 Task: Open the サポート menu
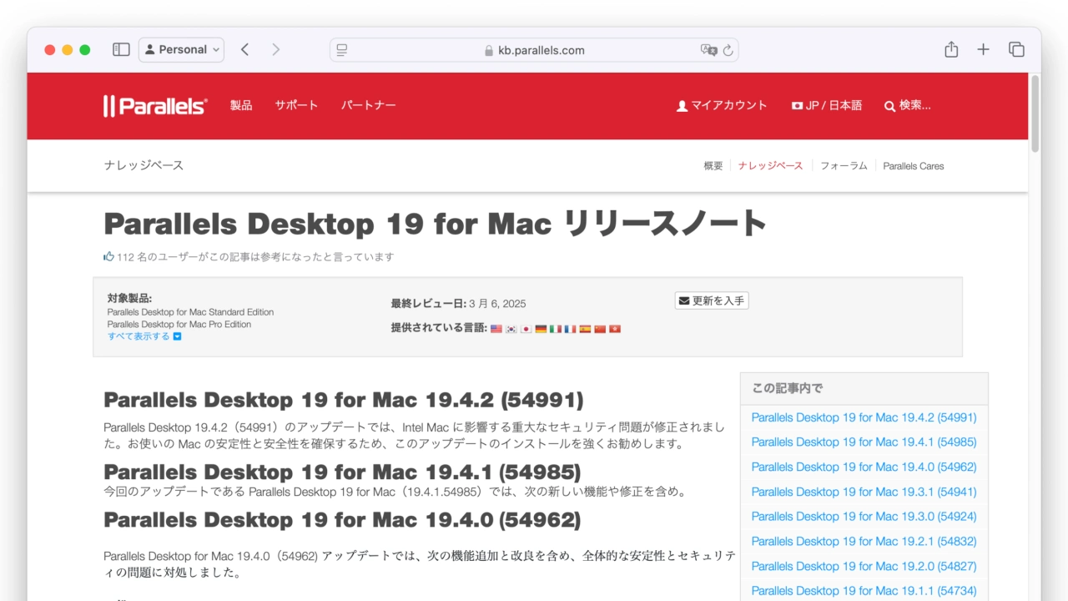coord(296,105)
